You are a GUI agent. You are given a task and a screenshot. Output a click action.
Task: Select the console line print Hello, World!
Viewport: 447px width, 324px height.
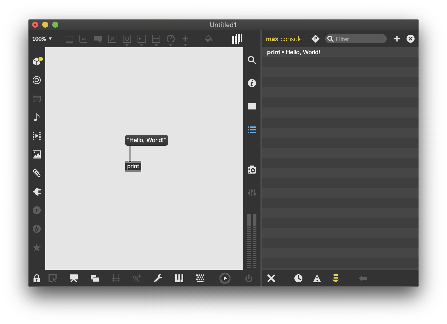click(x=340, y=52)
